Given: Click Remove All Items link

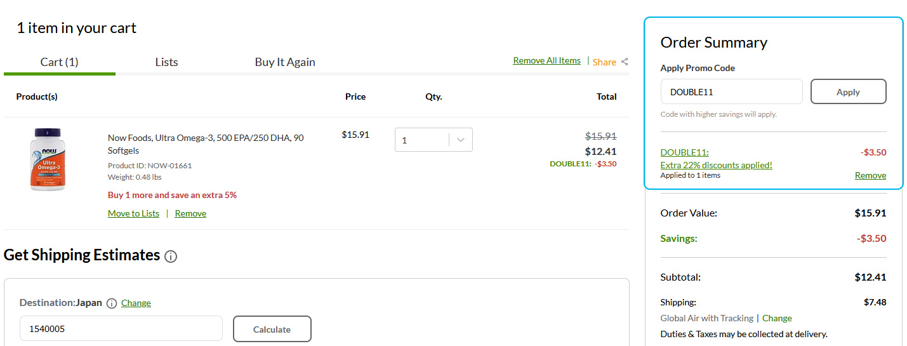Looking at the screenshot, I should pyautogui.click(x=546, y=60).
